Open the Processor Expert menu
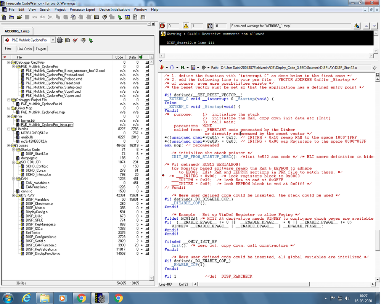Screen dimensions: 381x304 coord(82,10)
